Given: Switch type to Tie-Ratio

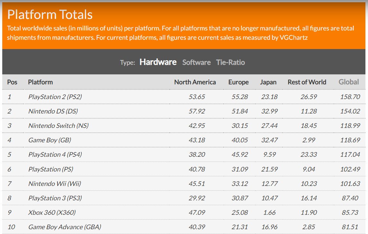Looking at the screenshot, I should (x=230, y=63).
